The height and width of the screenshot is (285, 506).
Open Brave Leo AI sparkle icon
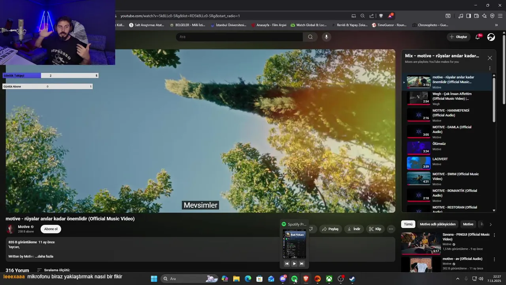[x=484, y=16]
